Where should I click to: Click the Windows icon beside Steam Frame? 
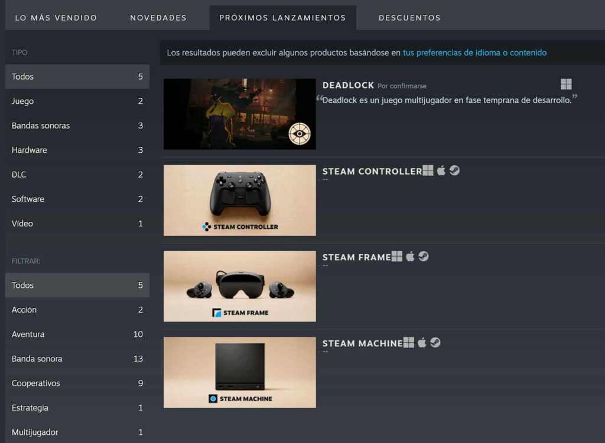[x=397, y=257]
